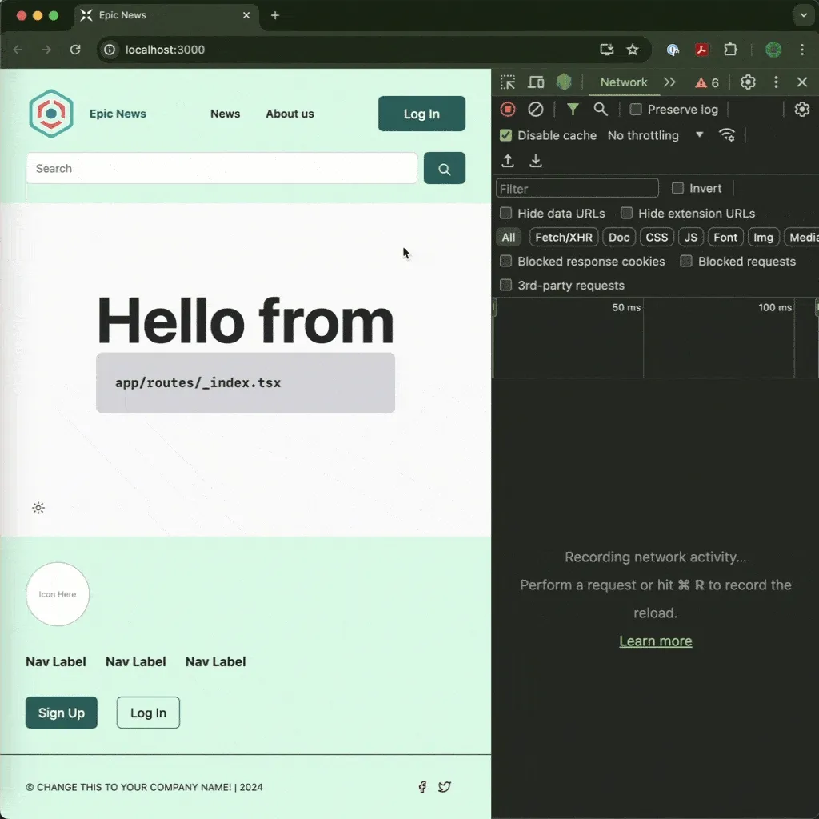Open network conditions wifi icon
Image resolution: width=819 pixels, height=819 pixels.
click(727, 135)
